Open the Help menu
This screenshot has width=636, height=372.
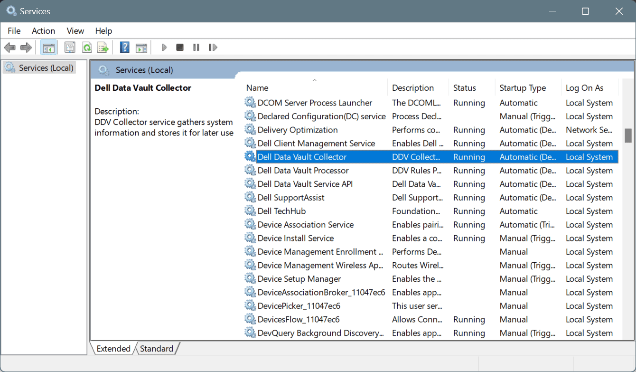pos(103,31)
